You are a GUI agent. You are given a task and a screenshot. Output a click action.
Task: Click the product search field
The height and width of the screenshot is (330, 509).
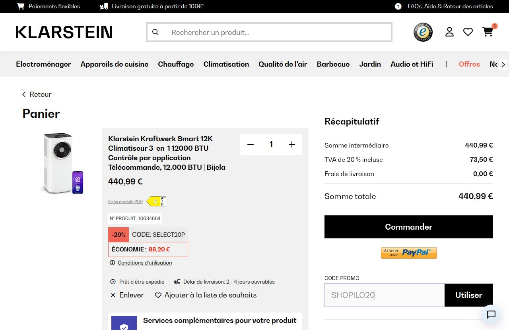pos(269,32)
